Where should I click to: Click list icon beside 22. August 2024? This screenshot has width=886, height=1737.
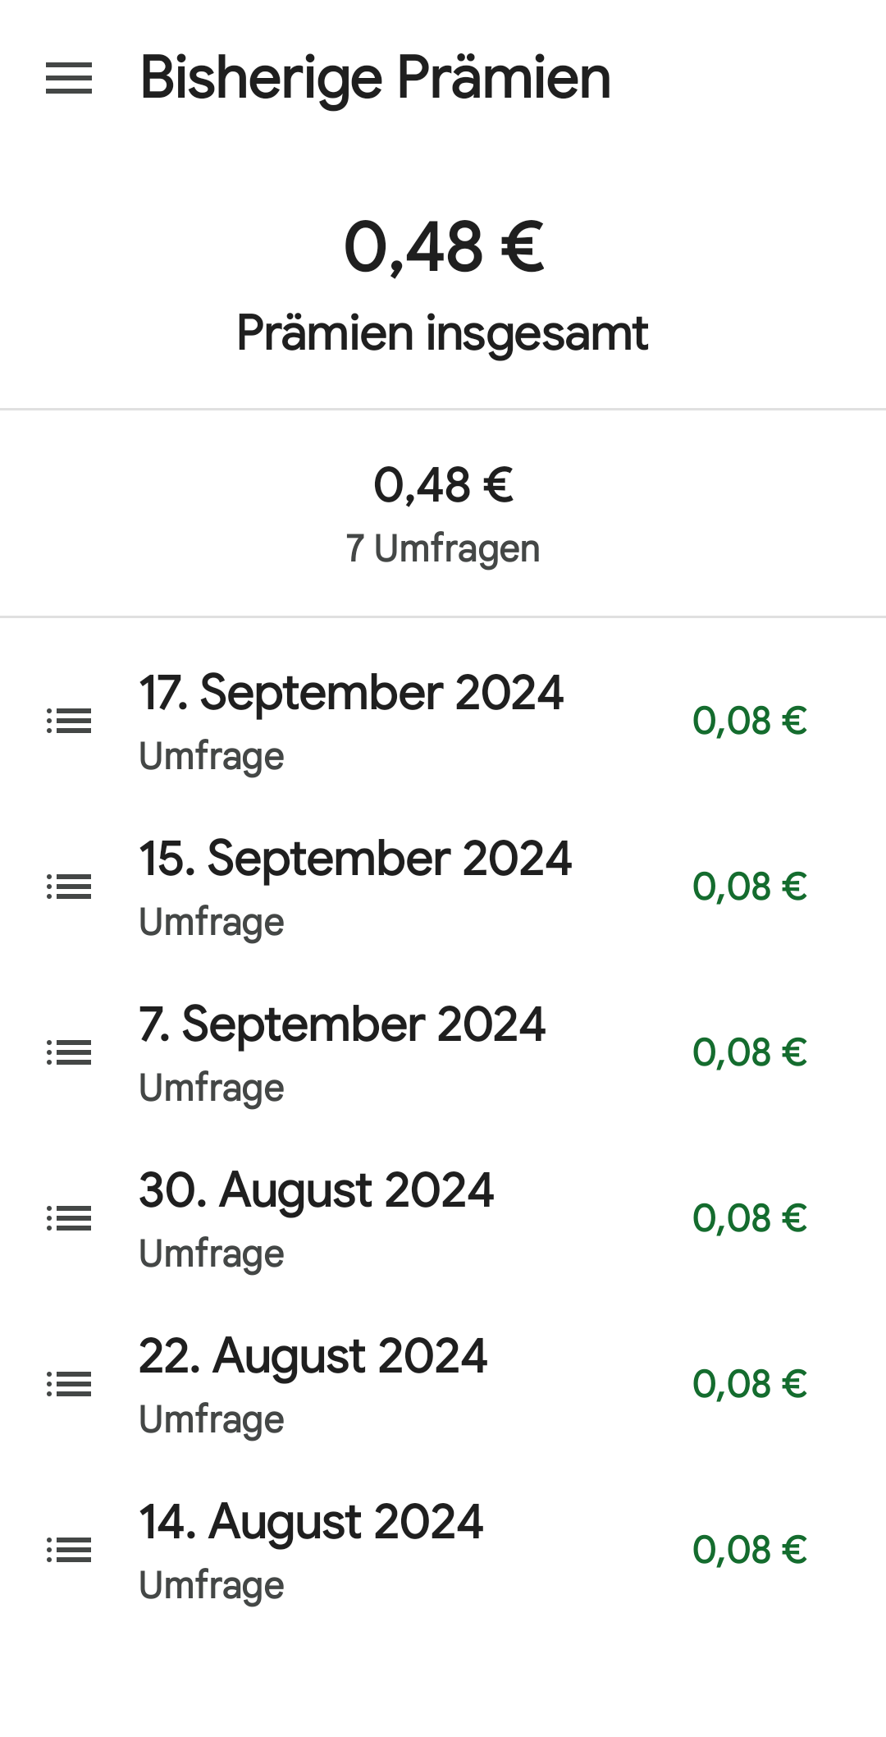click(x=69, y=1385)
